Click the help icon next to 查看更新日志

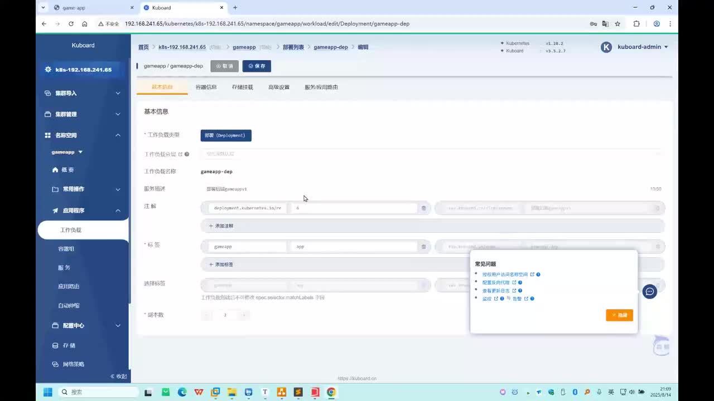coord(520,291)
